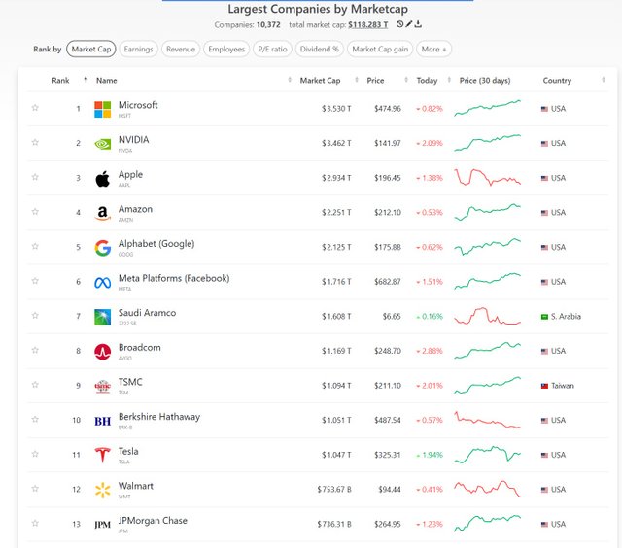
Task: Rank companies by Market Cap gain
Action: click(x=380, y=50)
